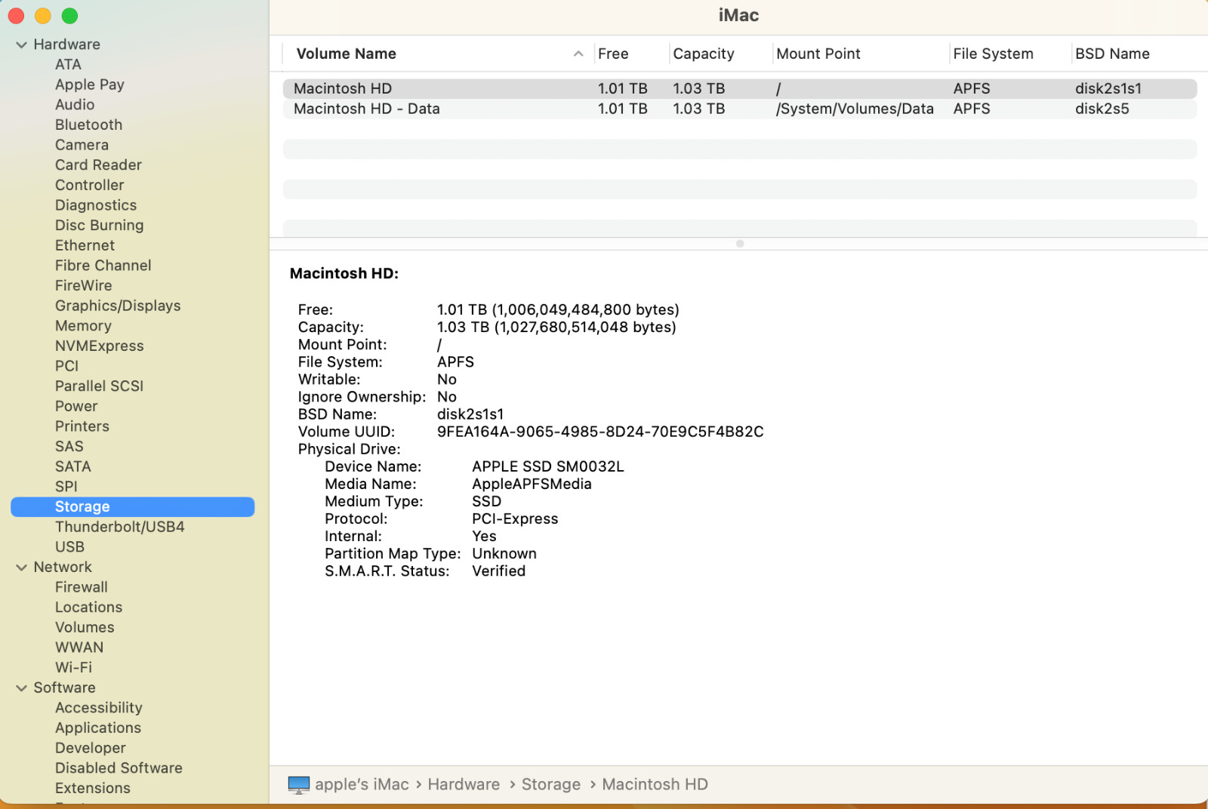Screen dimensions: 1208x809
Task: Select the Macintosh HD volume row
Action: pos(740,88)
